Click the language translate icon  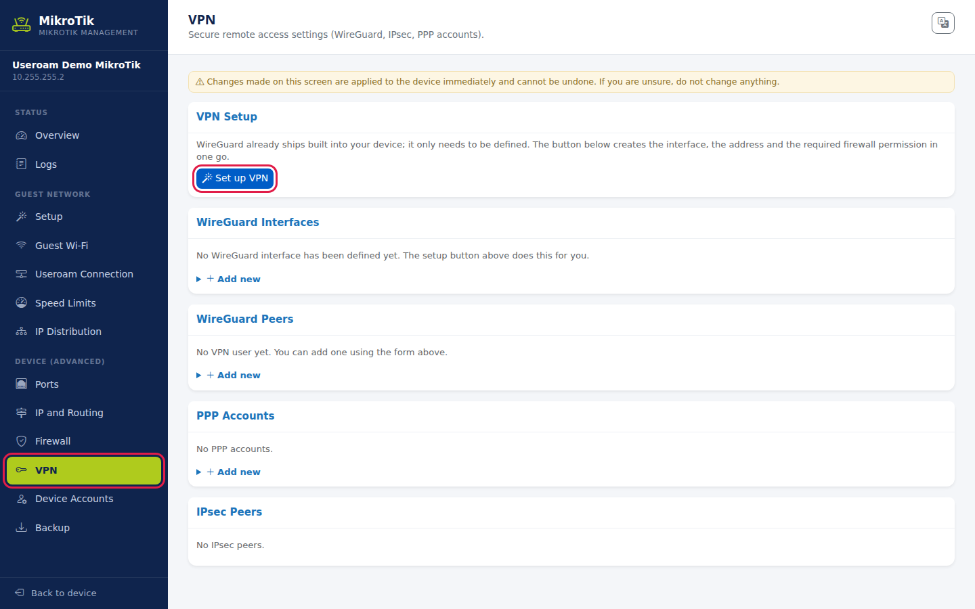pyautogui.click(x=942, y=22)
